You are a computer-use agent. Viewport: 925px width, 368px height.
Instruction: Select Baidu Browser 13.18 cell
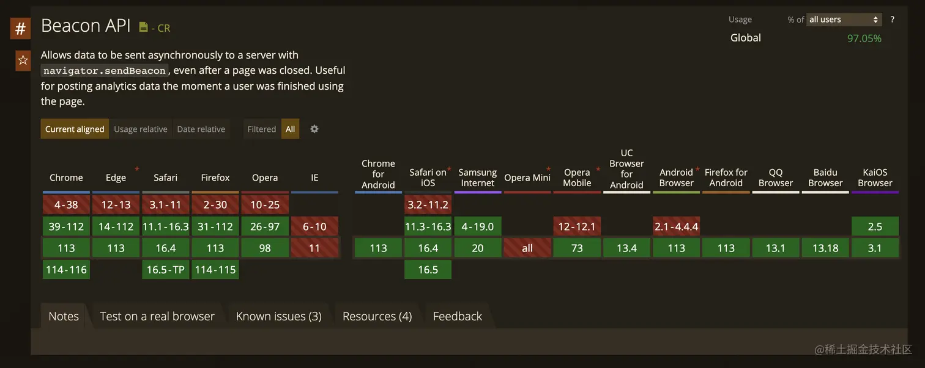825,248
